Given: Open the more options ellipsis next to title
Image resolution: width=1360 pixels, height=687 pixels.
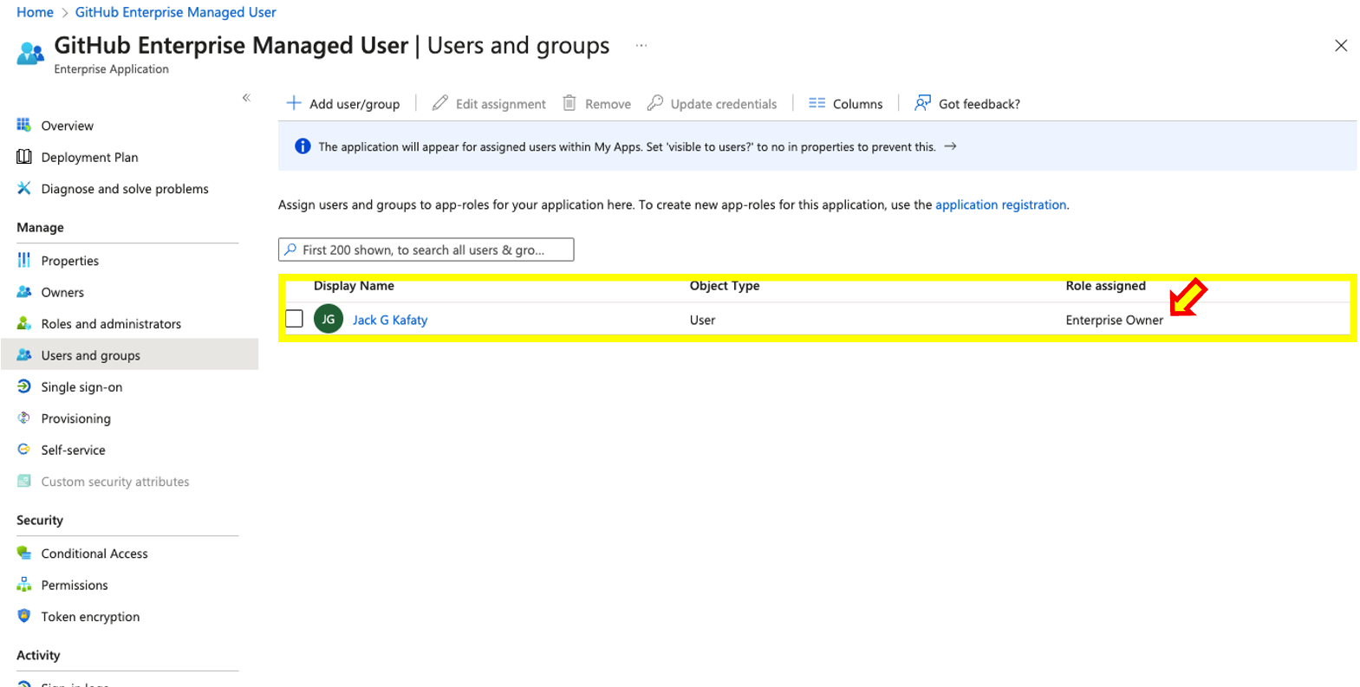Looking at the screenshot, I should coord(641,45).
